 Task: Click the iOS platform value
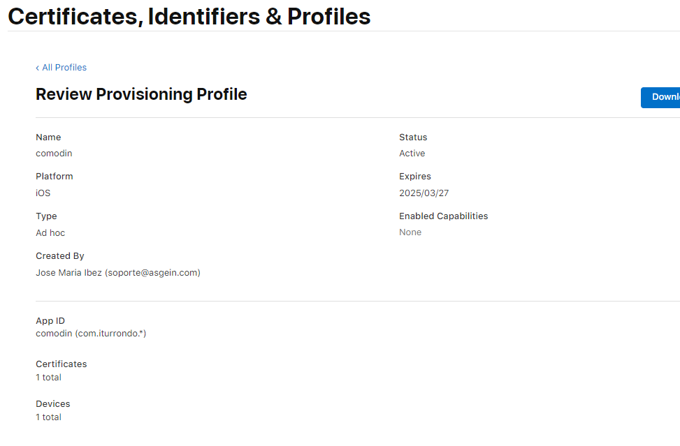coord(43,193)
